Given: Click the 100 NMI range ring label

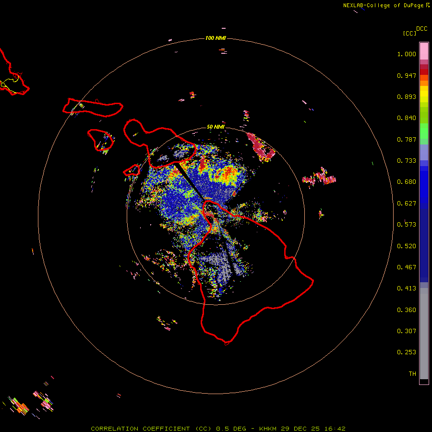Looking at the screenshot, I should click(216, 38).
